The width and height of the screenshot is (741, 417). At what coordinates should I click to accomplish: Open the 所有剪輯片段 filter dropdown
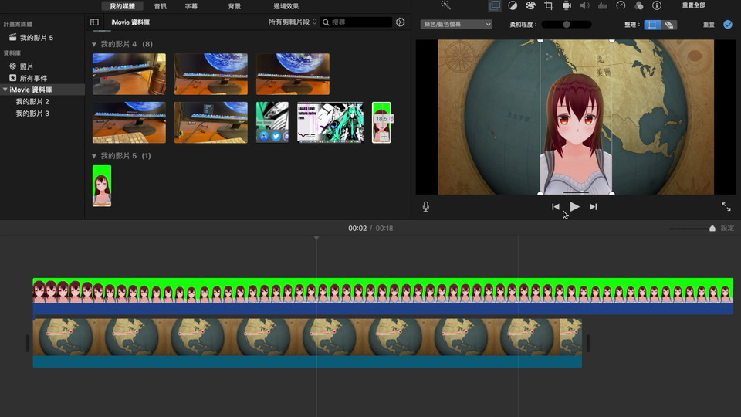pos(293,22)
